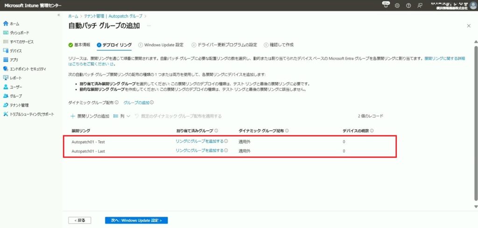
Task: Click add group link for Autopatch01 - Test
Action: [199, 141]
